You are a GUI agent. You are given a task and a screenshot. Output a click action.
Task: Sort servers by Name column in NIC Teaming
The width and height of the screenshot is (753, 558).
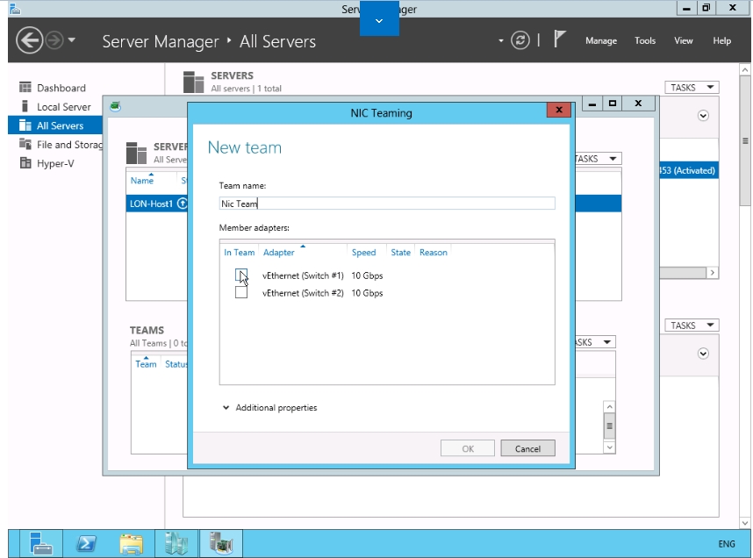click(x=142, y=181)
